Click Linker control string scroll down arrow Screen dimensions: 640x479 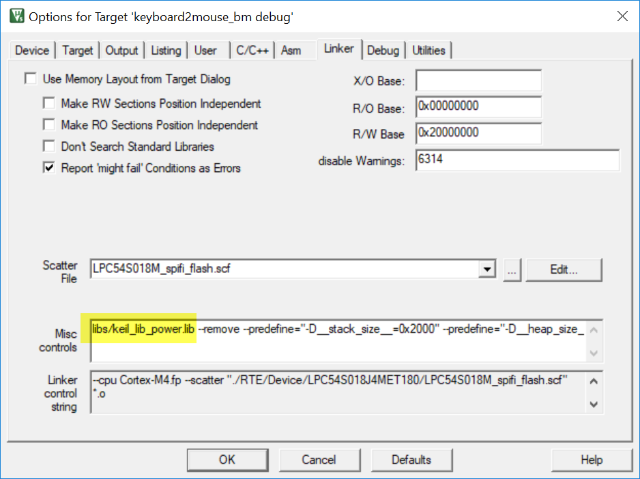pos(594,404)
